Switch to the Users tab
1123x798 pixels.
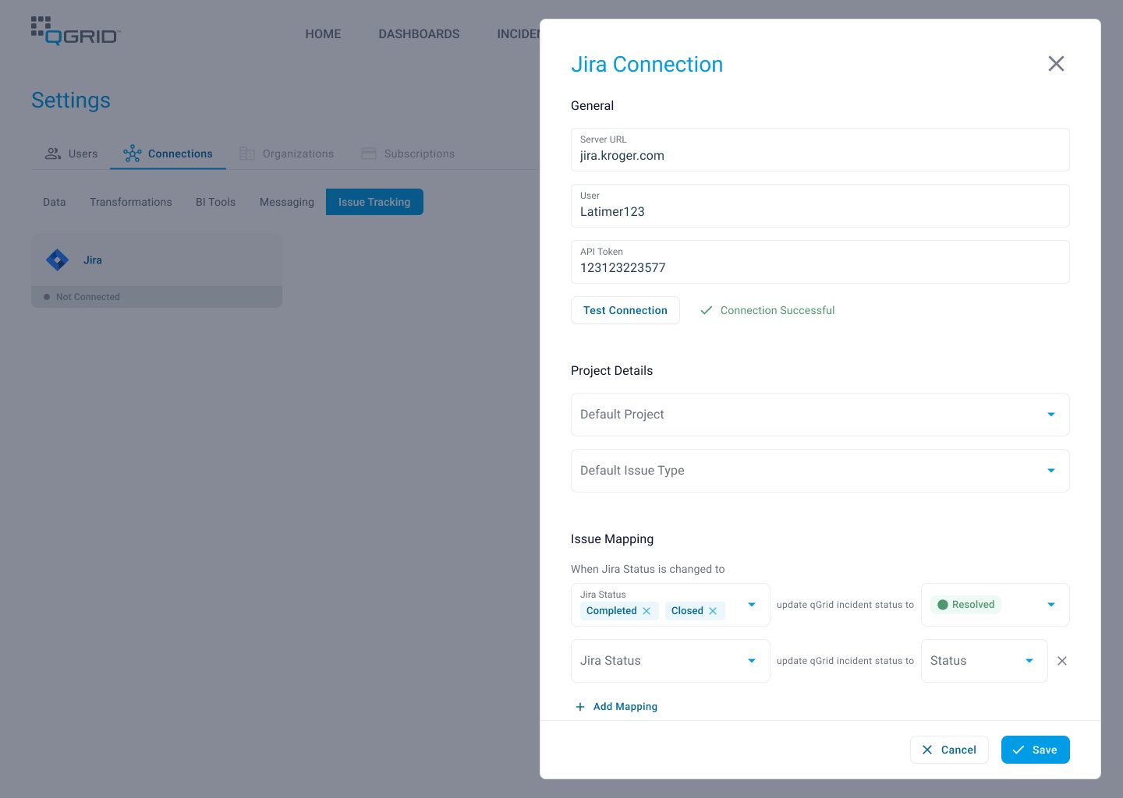click(71, 154)
